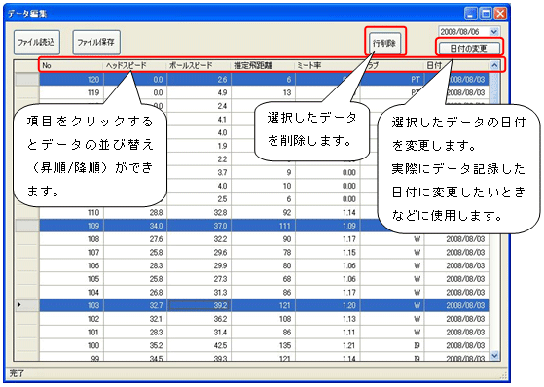Select No cell "100"

click(x=71, y=345)
